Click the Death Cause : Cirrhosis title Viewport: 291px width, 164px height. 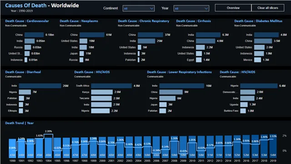pyautogui.click(x=194, y=21)
